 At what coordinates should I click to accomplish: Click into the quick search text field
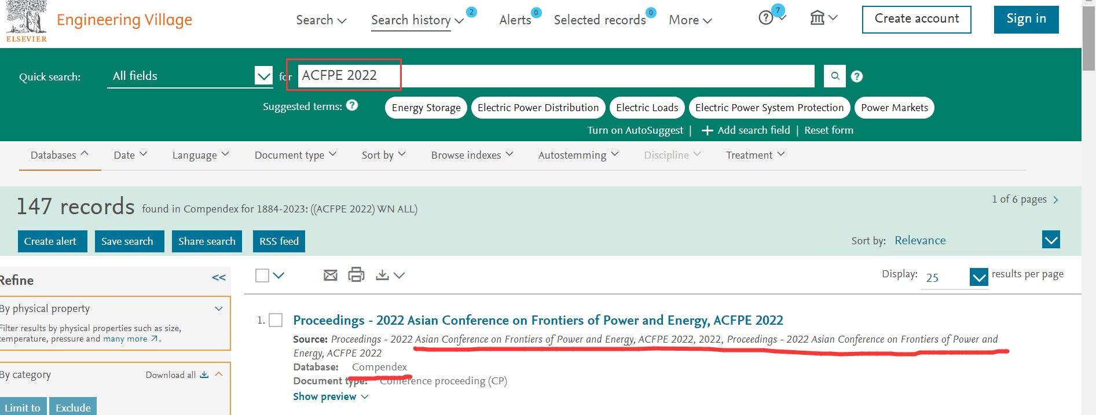coord(556,76)
